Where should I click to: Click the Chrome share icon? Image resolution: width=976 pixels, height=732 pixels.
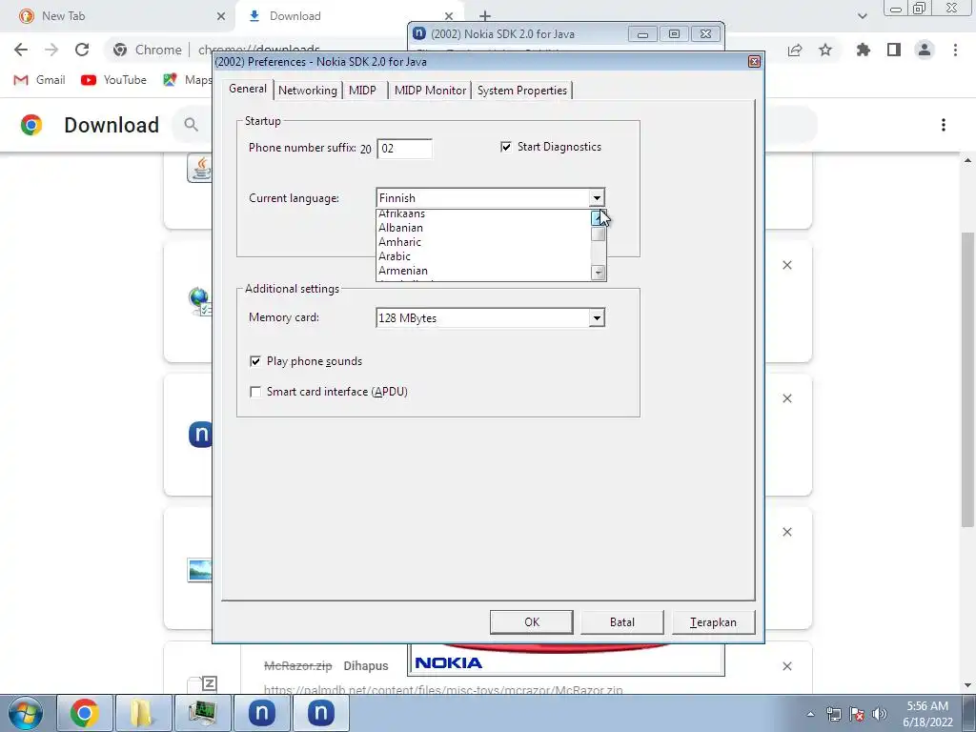pyautogui.click(x=795, y=50)
